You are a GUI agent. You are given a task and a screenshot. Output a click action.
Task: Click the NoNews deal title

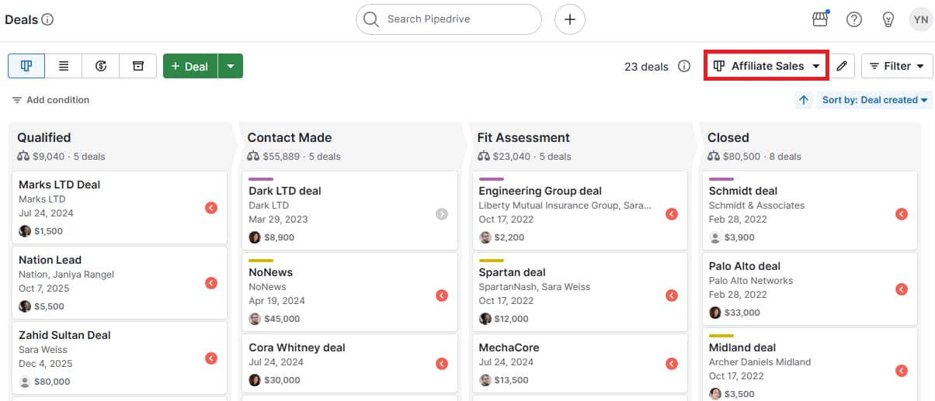[270, 272]
